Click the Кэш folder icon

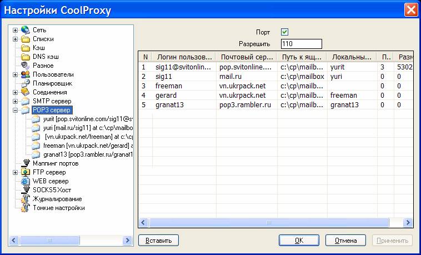(26, 48)
